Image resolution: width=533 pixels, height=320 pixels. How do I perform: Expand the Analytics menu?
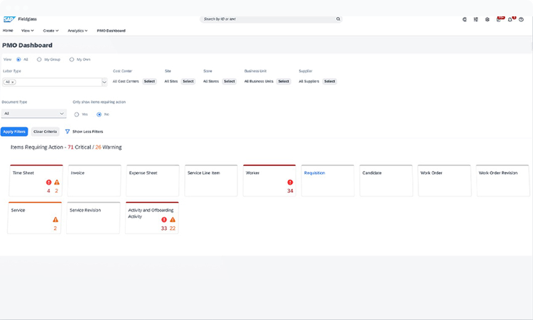pyautogui.click(x=77, y=31)
